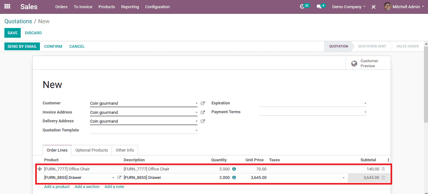The height and width of the screenshot is (194, 428).
Task: Click the Mitchell Admin avatar picture
Action: click(387, 7)
